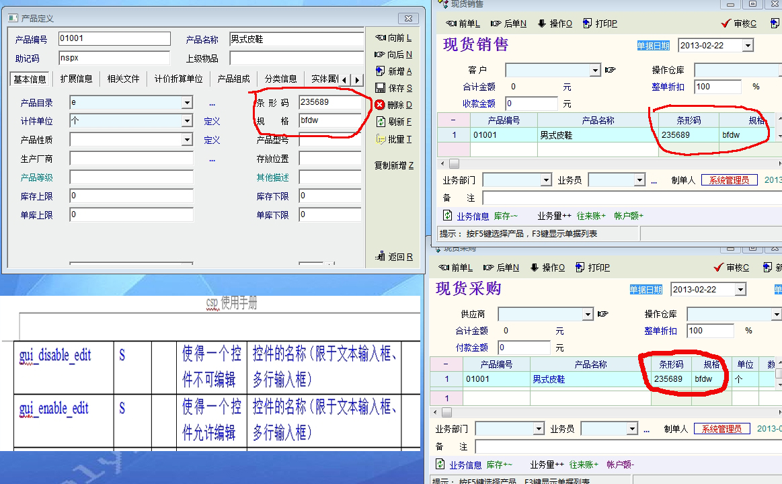This screenshot has height=484, width=782.
Task: Switch to the 扩展信息 tab
Action: (76, 79)
